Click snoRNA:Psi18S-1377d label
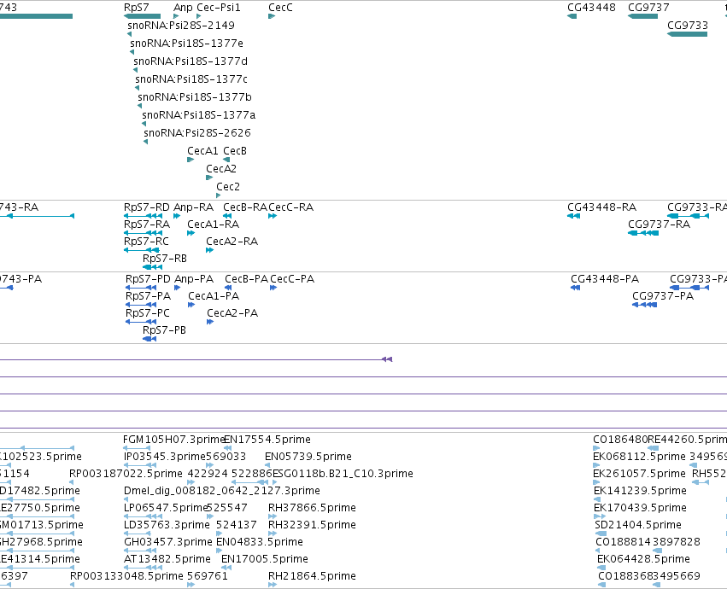The image size is (727, 589). 191,61
